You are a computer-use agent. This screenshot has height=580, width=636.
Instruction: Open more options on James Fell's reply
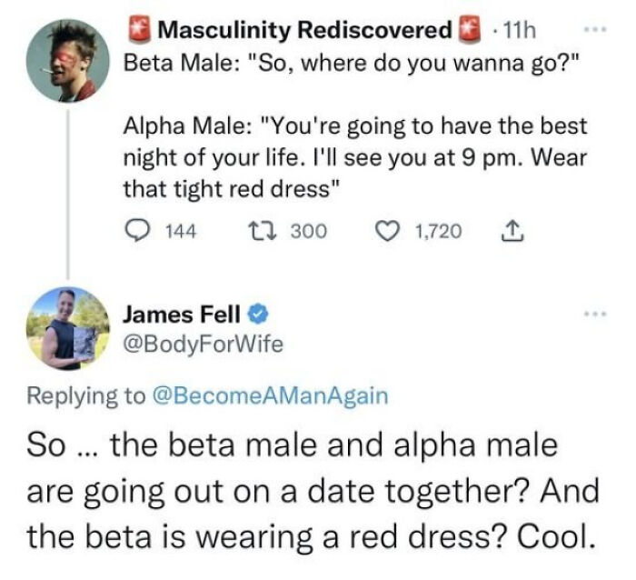click(x=594, y=315)
